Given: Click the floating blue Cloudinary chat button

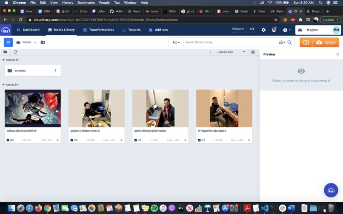Looking at the screenshot, I should pos(331,190).
